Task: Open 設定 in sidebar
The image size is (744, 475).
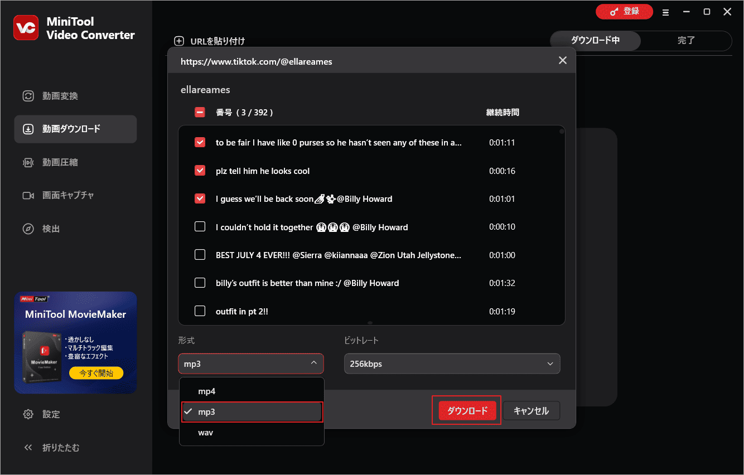Action: coord(75,414)
